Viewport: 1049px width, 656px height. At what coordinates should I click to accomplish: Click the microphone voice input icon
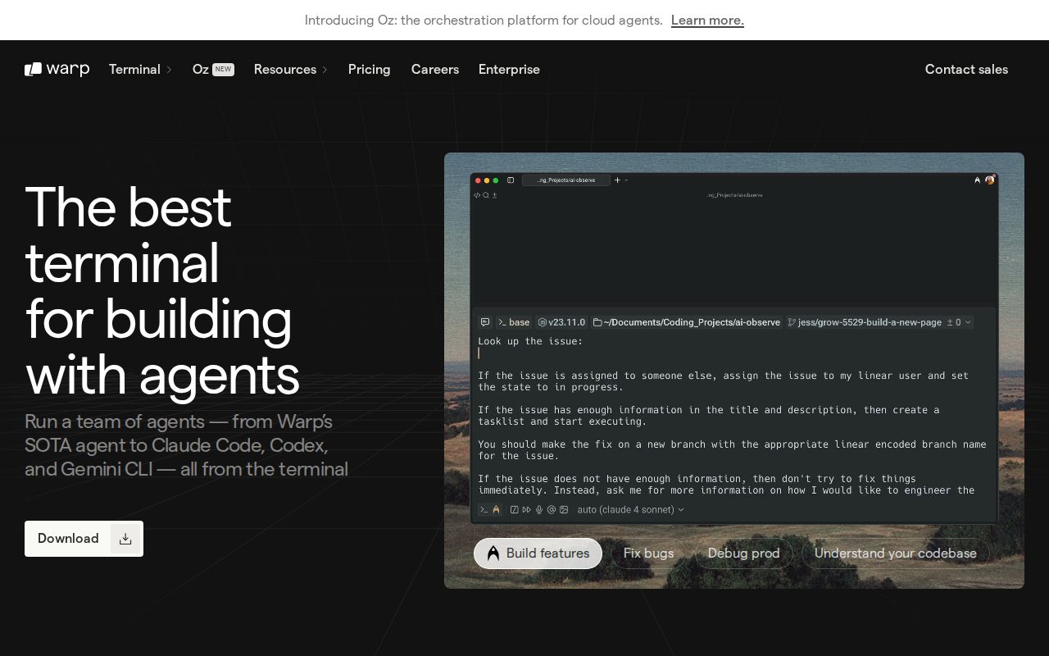click(539, 510)
